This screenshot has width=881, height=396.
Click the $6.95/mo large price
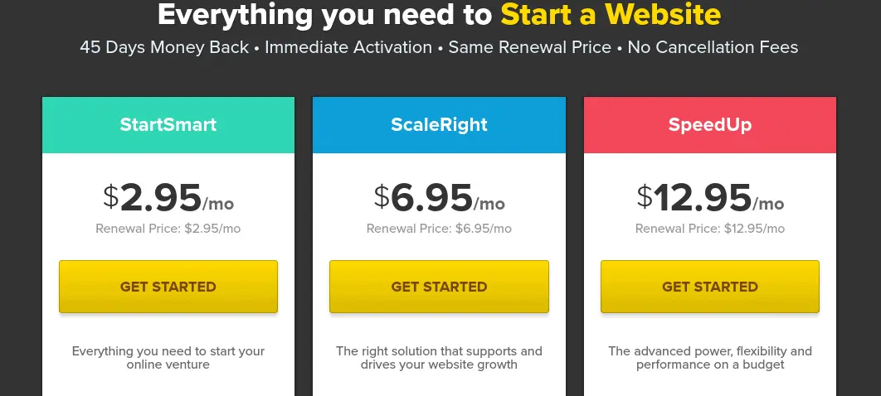439,198
